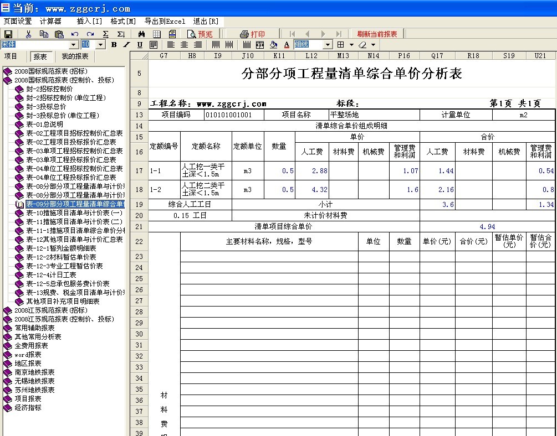The image size is (557, 436).
Task: Click the scissors cut icon
Action: pyautogui.click(x=28, y=34)
